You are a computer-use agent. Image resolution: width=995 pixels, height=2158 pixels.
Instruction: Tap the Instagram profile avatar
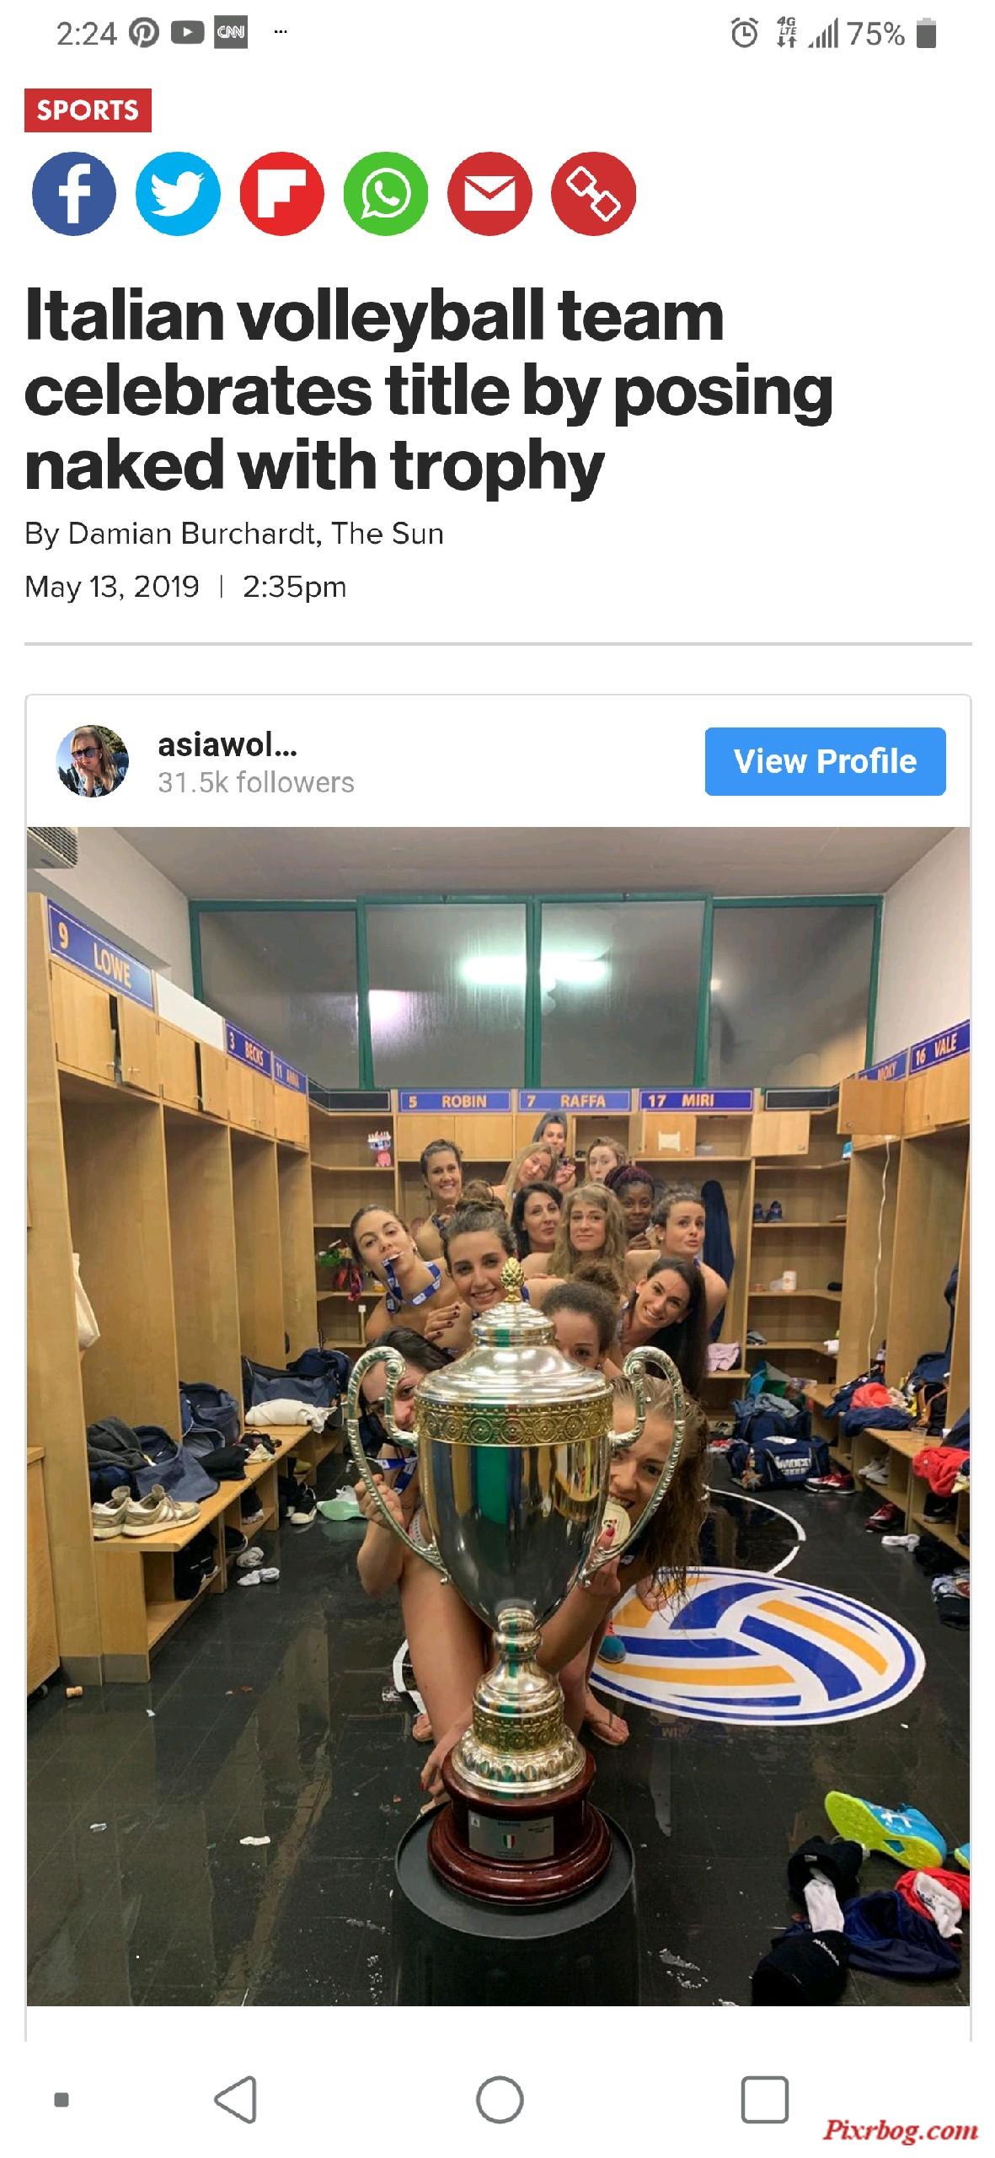[x=93, y=760]
